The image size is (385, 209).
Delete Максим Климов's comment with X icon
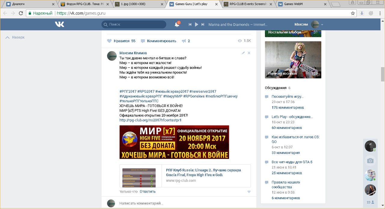[x=249, y=53]
